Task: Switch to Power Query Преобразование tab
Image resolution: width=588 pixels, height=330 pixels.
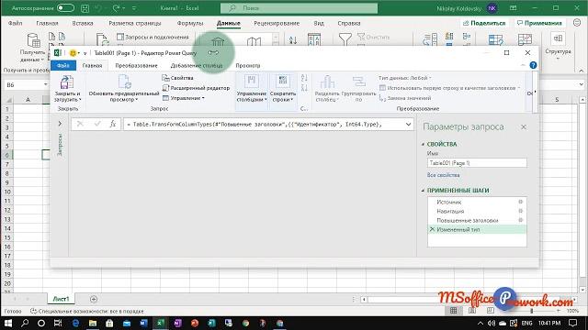Action: (x=136, y=65)
